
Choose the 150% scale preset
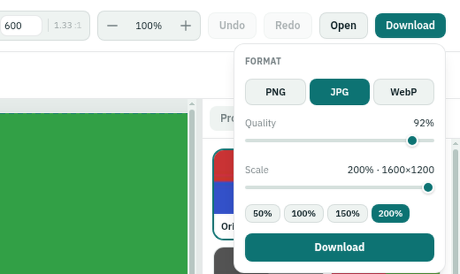click(347, 213)
